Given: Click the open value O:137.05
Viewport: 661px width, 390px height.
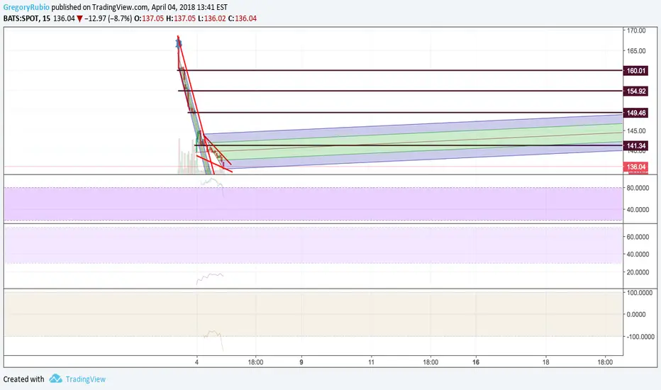Looking at the screenshot, I should tap(149, 18).
